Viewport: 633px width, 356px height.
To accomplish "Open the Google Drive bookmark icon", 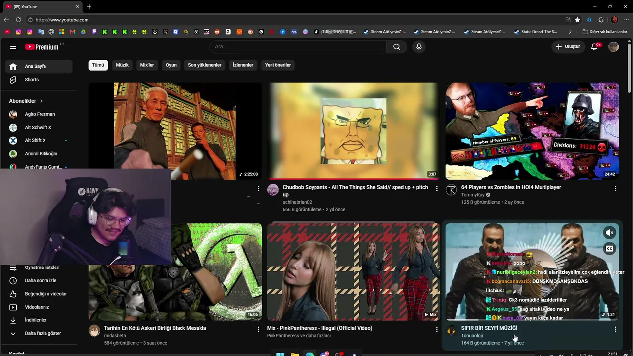I will tap(83, 32).
